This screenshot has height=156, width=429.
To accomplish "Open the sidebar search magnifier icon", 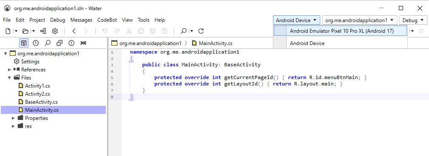I will click(x=48, y=43).
